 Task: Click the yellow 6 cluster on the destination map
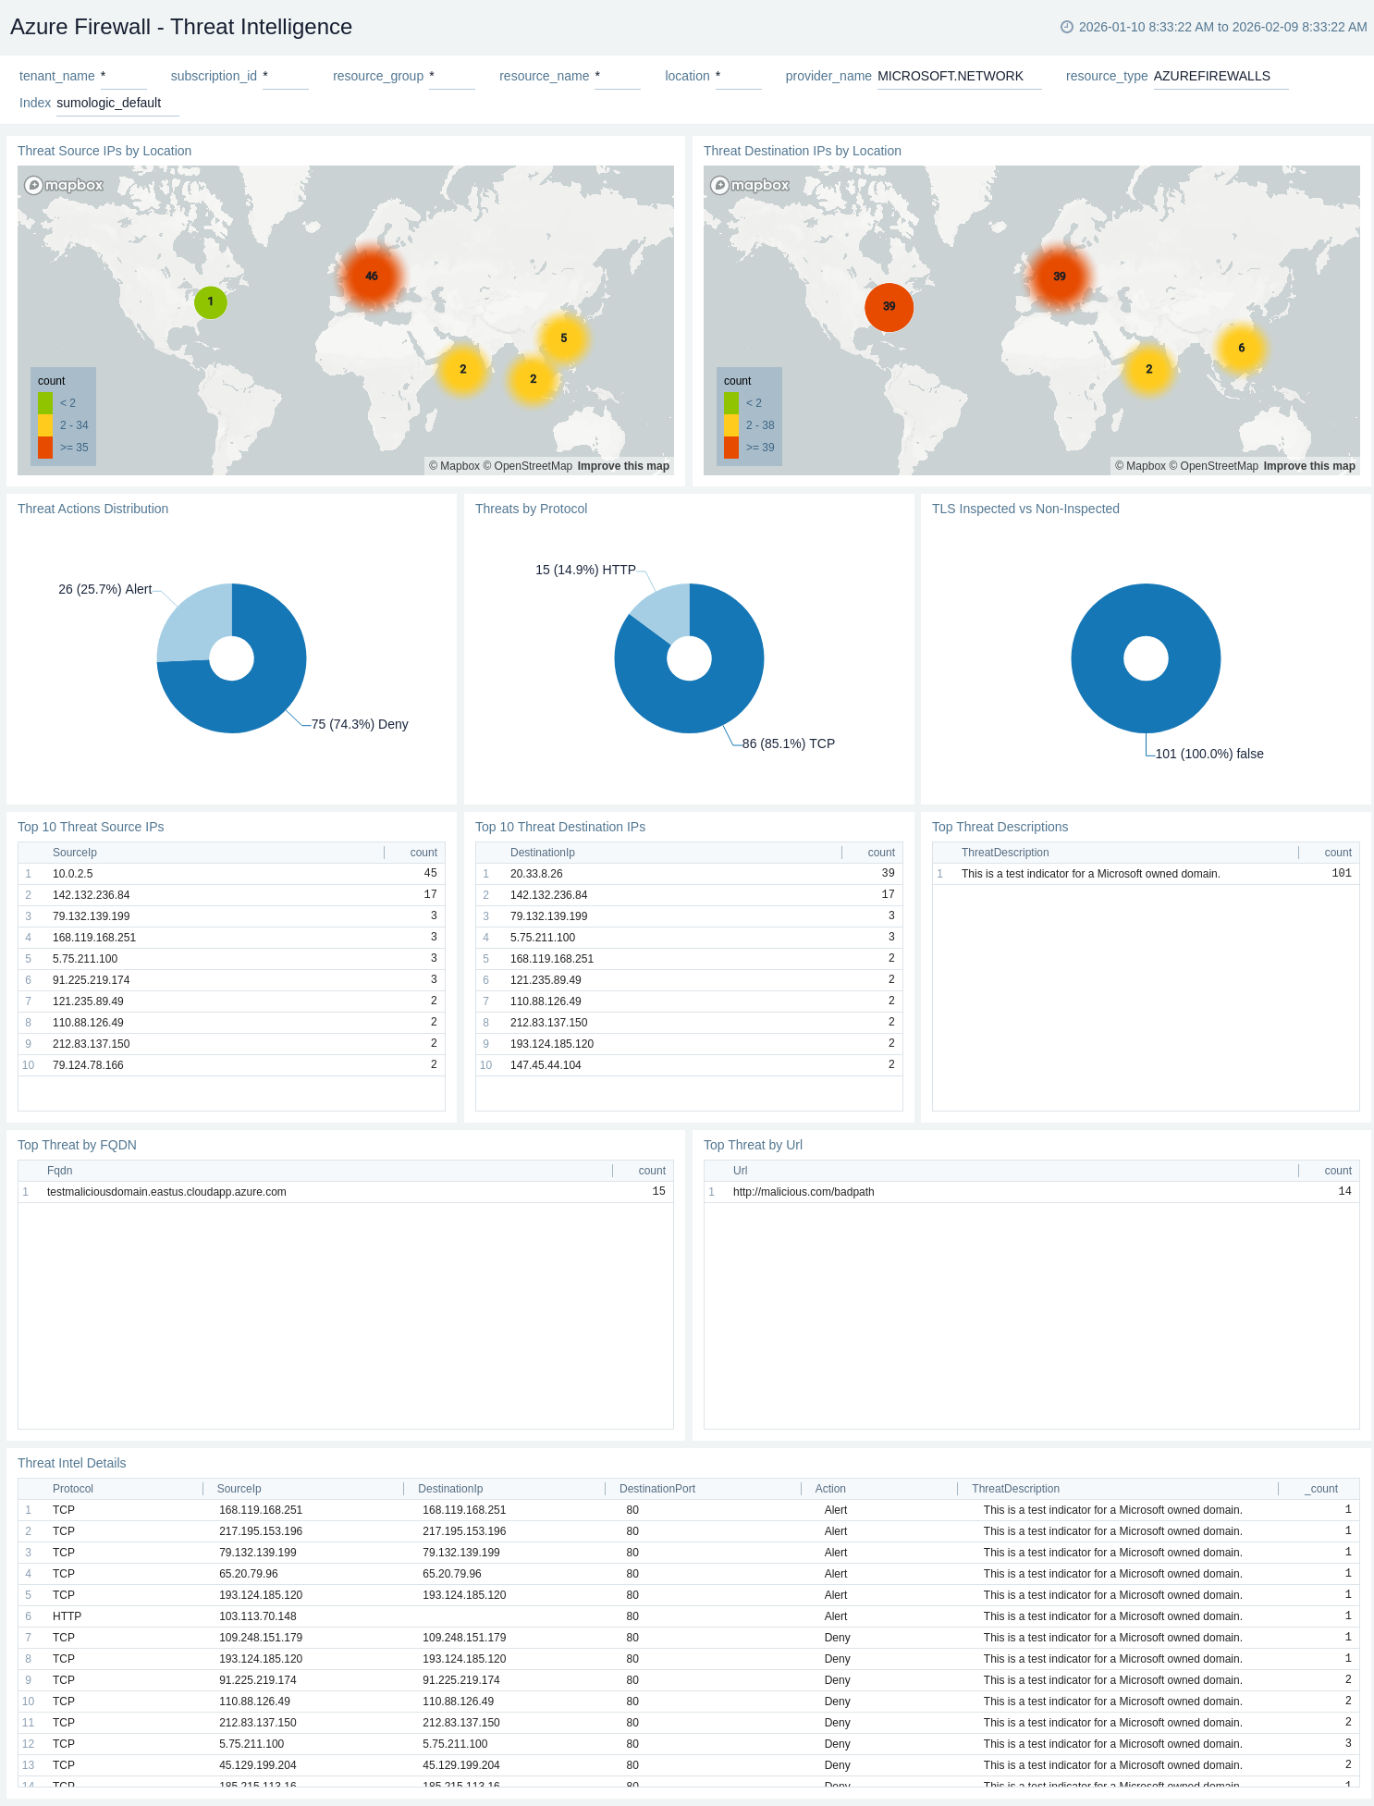[x=1241, y=349]
